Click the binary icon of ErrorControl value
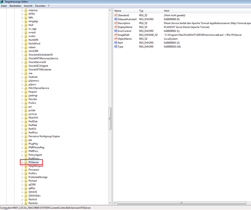Viewport: 251px width, 210px height. click(116, 31)
